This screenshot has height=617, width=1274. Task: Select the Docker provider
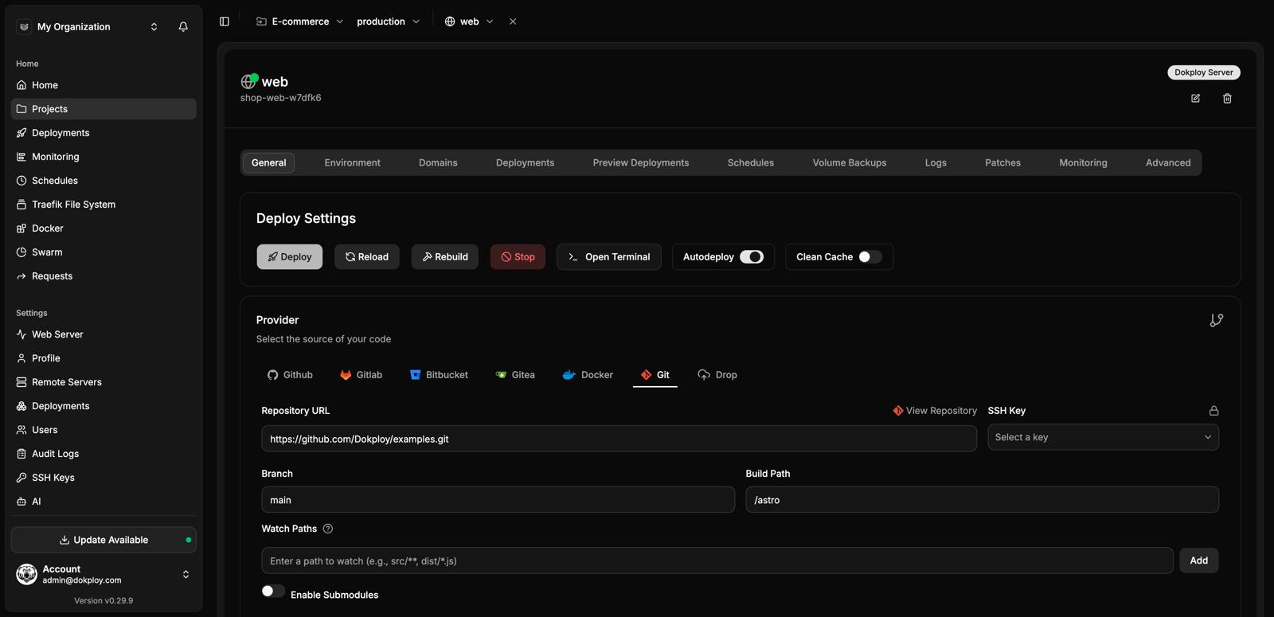[588, 375]
